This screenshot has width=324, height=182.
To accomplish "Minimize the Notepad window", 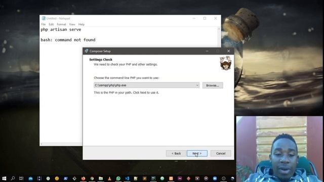I will pyautogui.click(x=194, y=18).
